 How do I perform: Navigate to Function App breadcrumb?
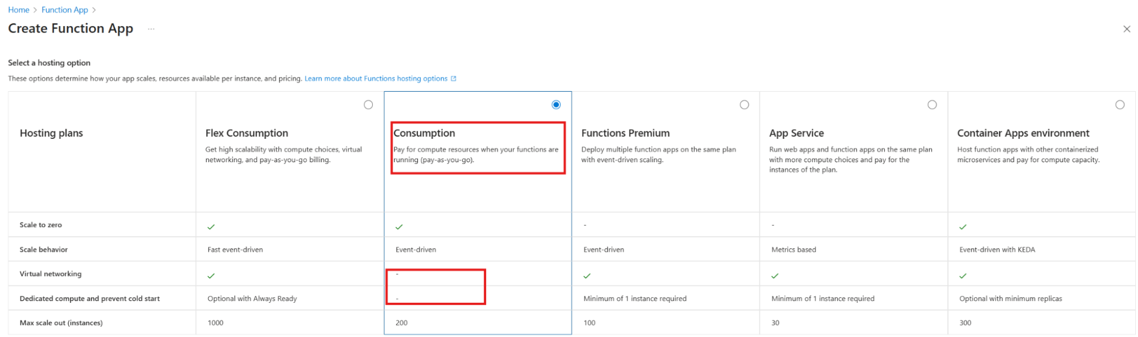[65, 10]
